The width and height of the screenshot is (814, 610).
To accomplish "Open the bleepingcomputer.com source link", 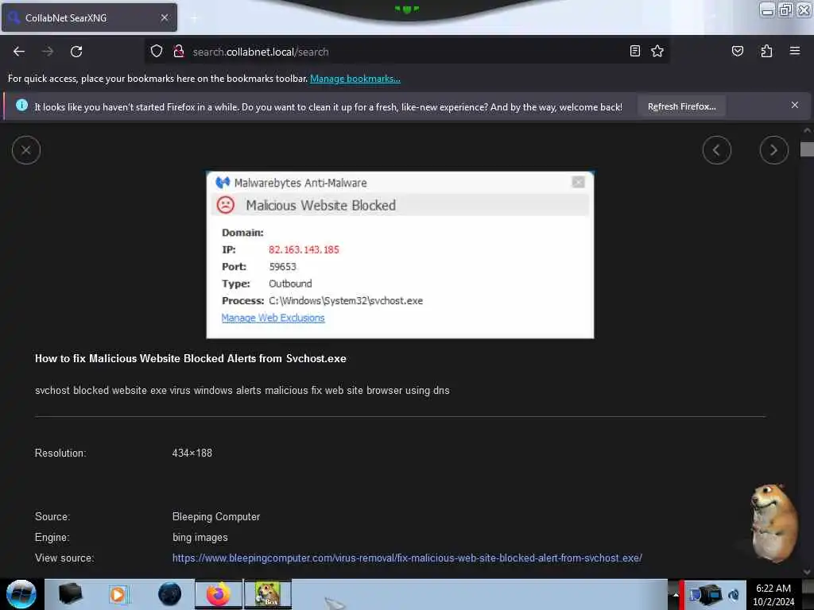I will pos(407,558).
